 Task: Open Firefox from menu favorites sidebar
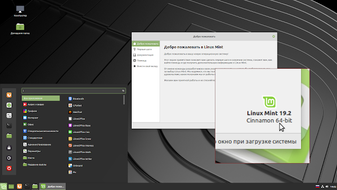pyautogui.click(x=9, y=95)
